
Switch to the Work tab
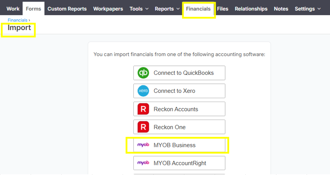[13, 9]
